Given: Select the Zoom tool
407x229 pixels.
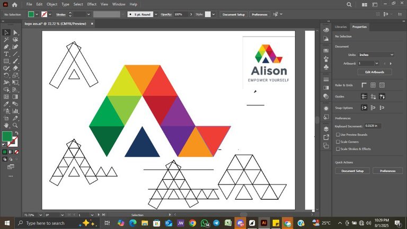Looking at the screenshot, I should pyautogui.click(x=15, y=126).
